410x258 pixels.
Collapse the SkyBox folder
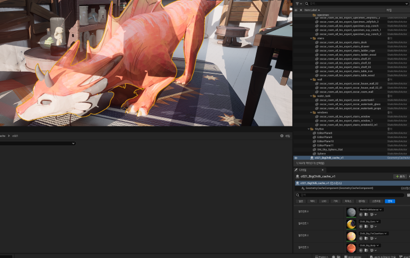pos(309,129)
